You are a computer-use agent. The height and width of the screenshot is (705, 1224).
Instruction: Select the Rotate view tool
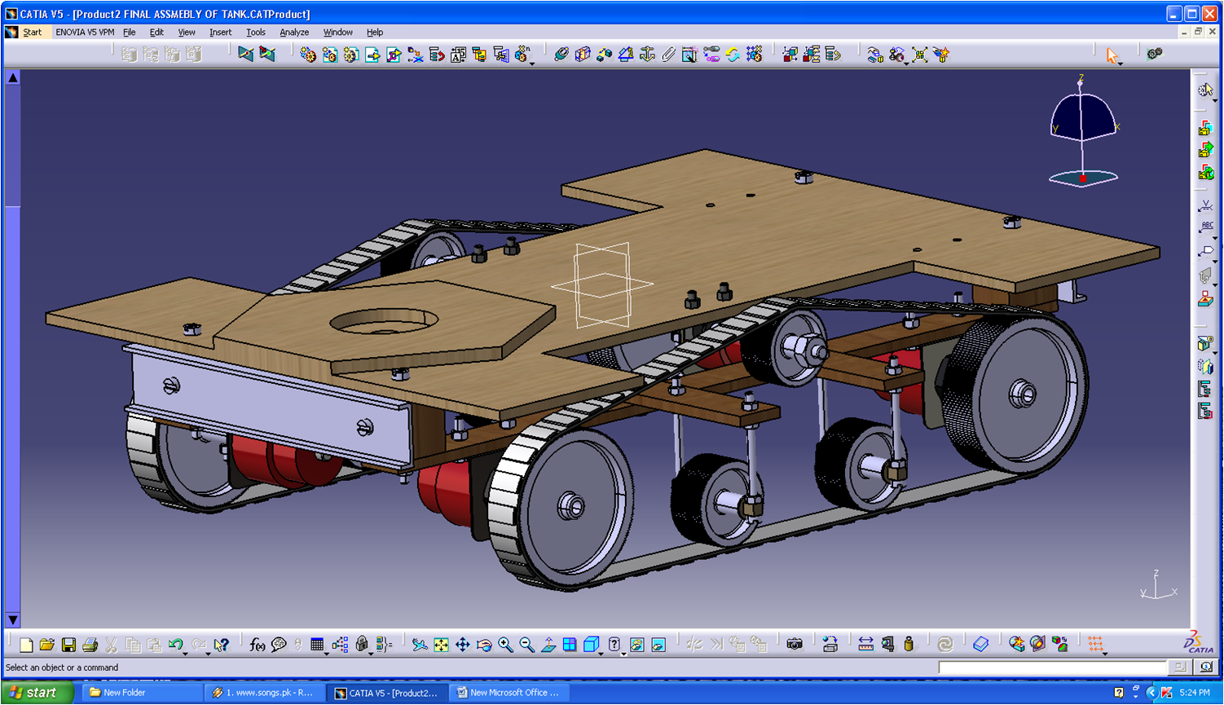[x=484, y=646]
